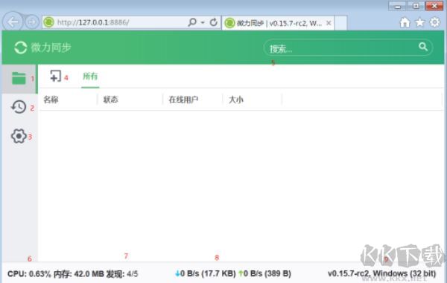
Task: Click version text v0.15.7-rc2, Windows (32 bit)
Action: (x=381, y=273)
